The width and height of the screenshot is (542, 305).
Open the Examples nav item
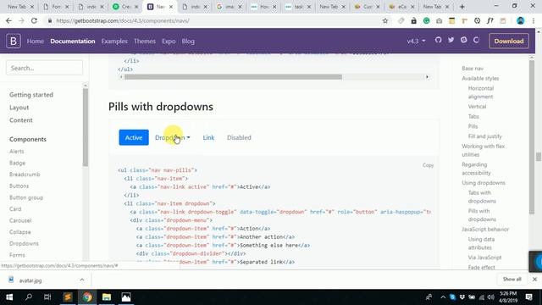tap(114, 42)
